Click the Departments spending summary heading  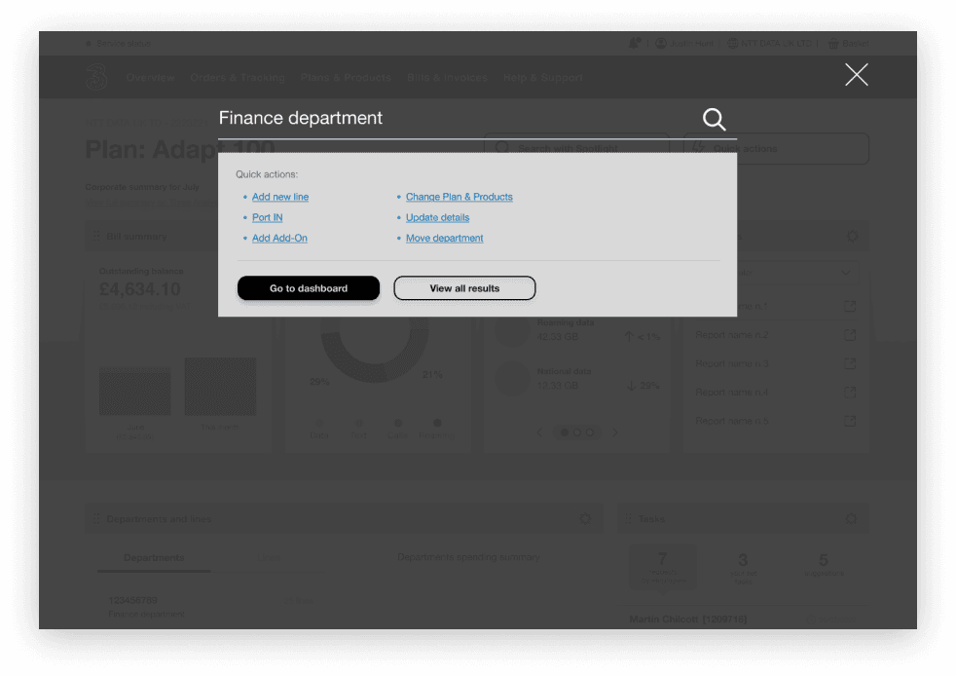468,557
